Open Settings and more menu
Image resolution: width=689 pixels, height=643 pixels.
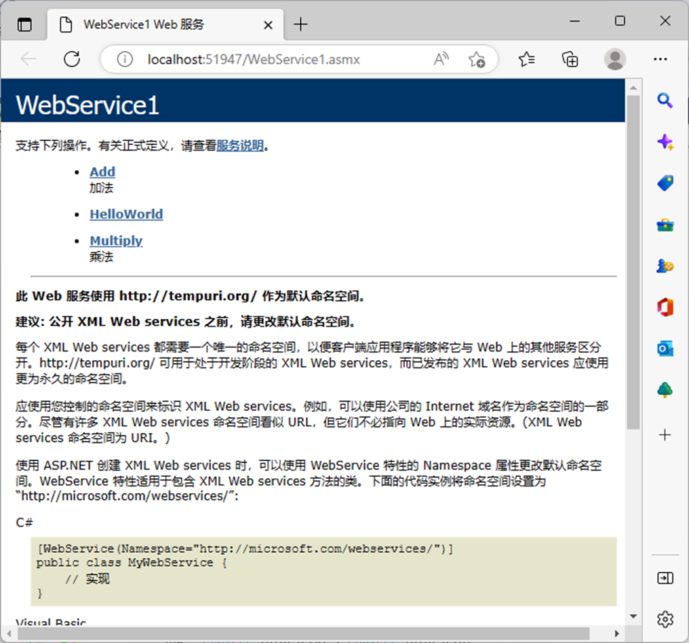(660, 59)
